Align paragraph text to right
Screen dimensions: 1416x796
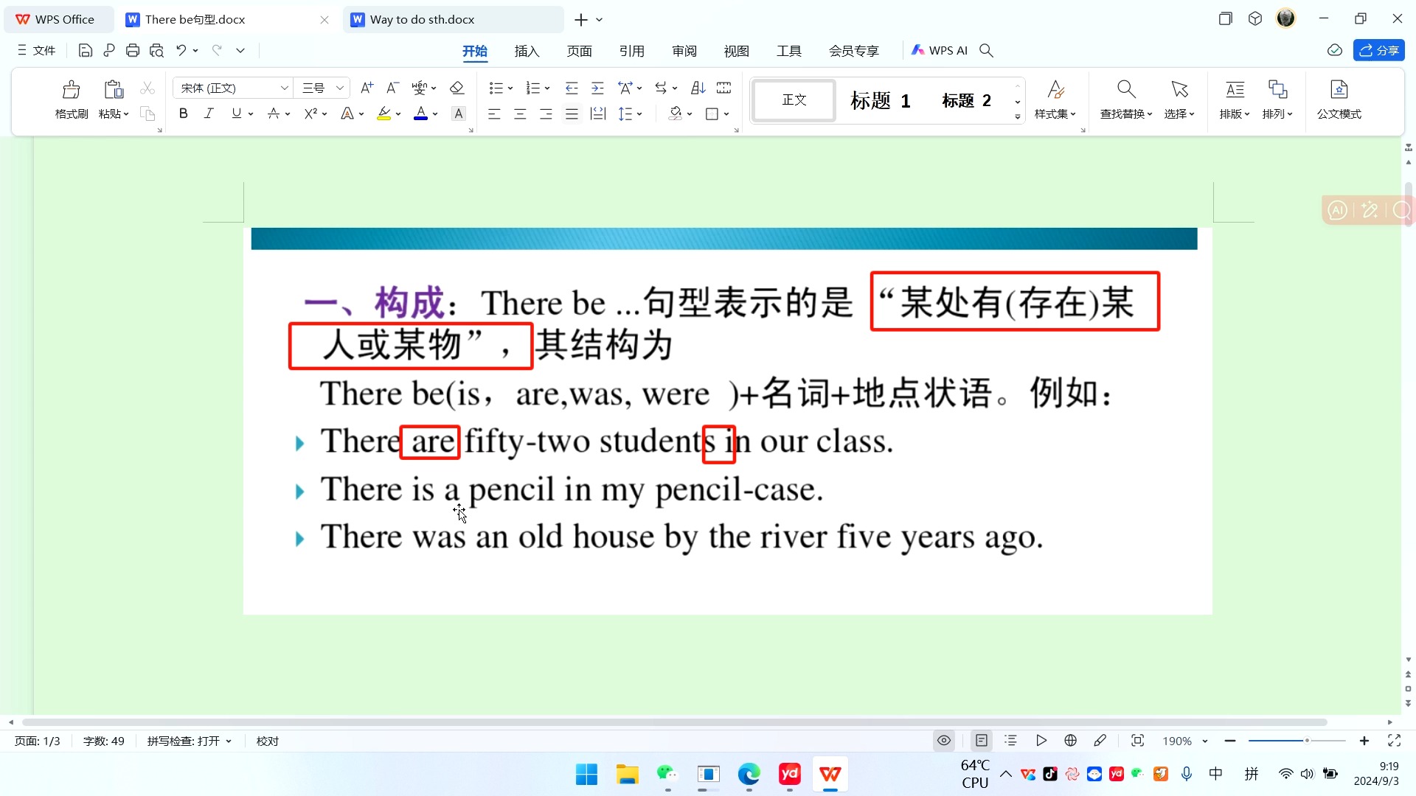546,114
